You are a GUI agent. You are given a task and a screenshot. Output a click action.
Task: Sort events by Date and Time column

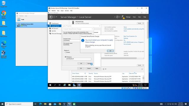point(133,73)
